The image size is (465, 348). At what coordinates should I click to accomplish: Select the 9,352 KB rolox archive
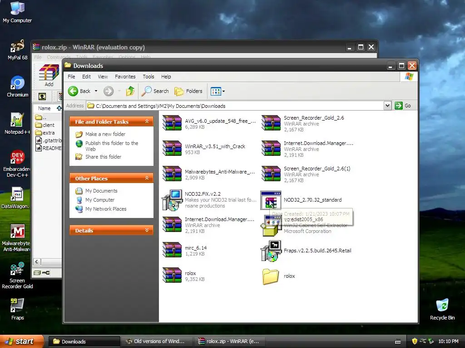183,275
